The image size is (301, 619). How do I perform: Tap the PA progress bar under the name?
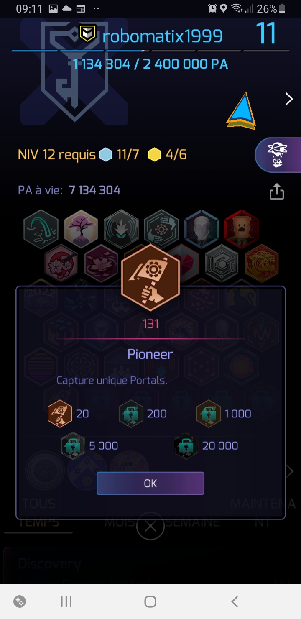150,51
